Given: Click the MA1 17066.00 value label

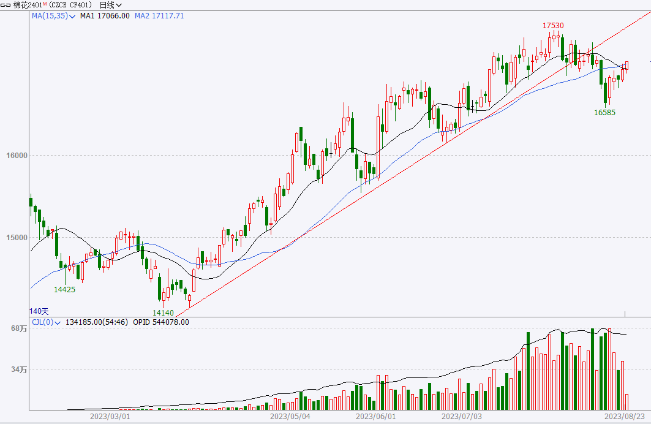Looking at the screenshot, I should click(105, 16).
